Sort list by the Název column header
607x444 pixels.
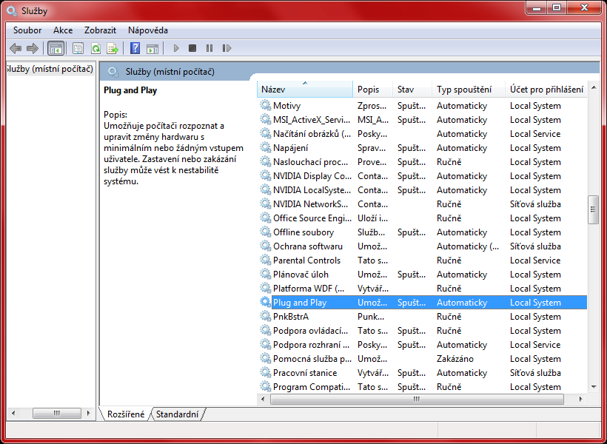[x=304, y=90]
